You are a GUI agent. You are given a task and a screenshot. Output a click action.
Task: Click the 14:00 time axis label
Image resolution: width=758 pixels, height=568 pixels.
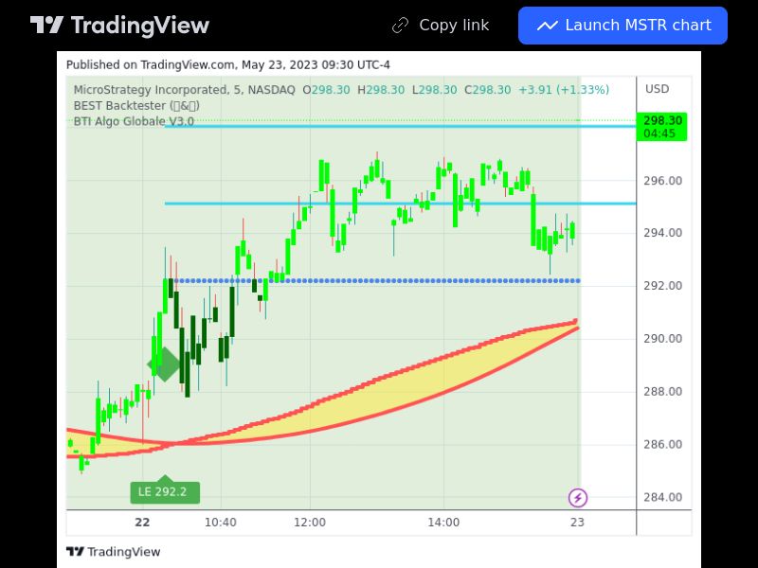click(443, 523)
